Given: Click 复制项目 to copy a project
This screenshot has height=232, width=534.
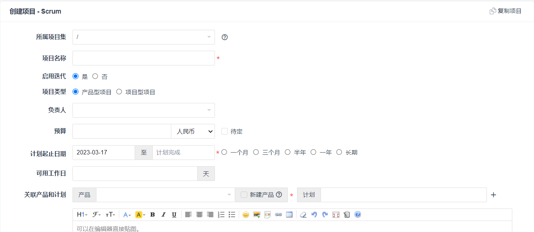Looking at the screenshot, I should click(x=505, y=11).
